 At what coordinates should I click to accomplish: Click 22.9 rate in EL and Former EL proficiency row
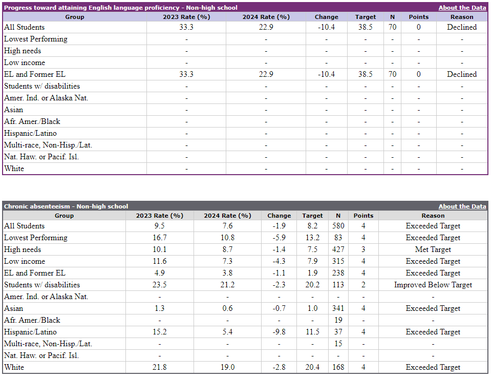[x=266, y=74]
